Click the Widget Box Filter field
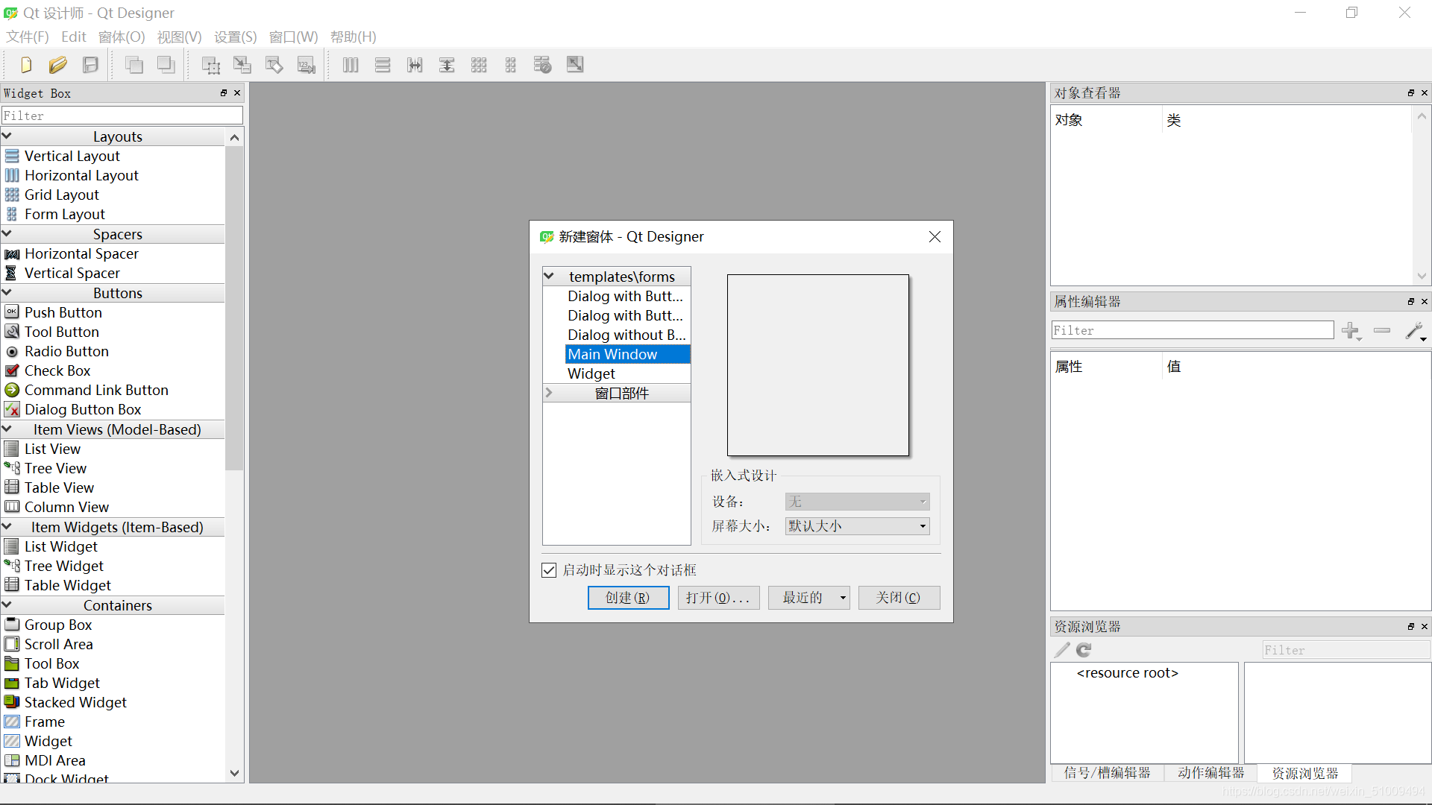1432x805 pixels. (x=122, y=116)
